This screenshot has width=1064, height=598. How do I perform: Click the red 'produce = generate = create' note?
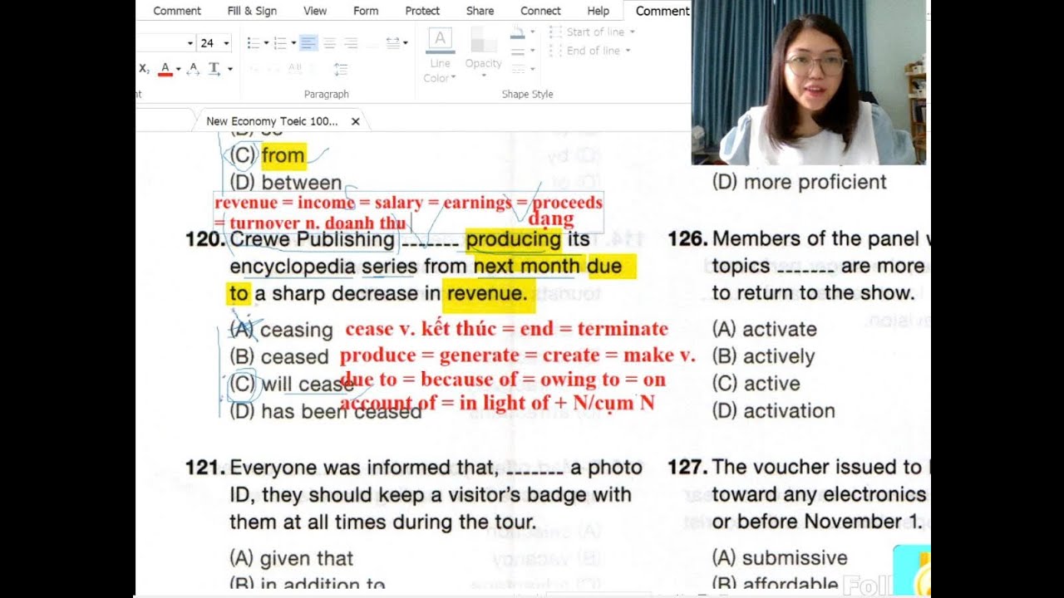pyautogui.click(x=517, y=355)
